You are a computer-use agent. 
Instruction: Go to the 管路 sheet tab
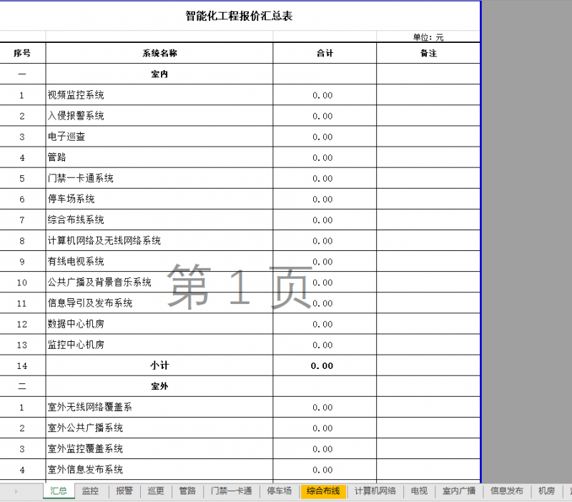[187, 491]
